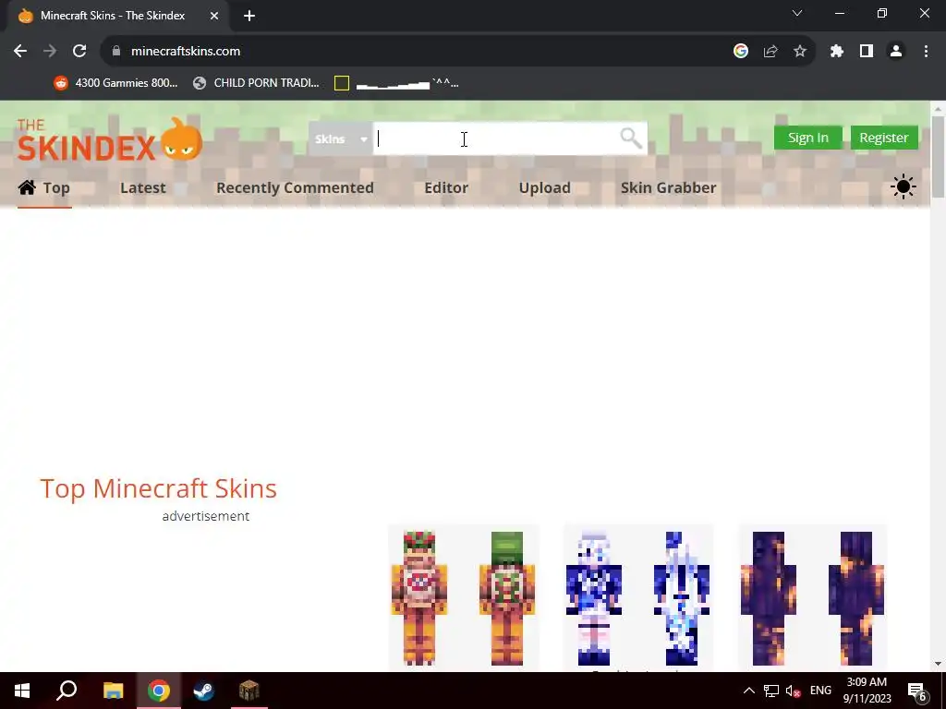
Task: Expand the tab search chevron
Action: pyautogui.click(x=797, y=13)
